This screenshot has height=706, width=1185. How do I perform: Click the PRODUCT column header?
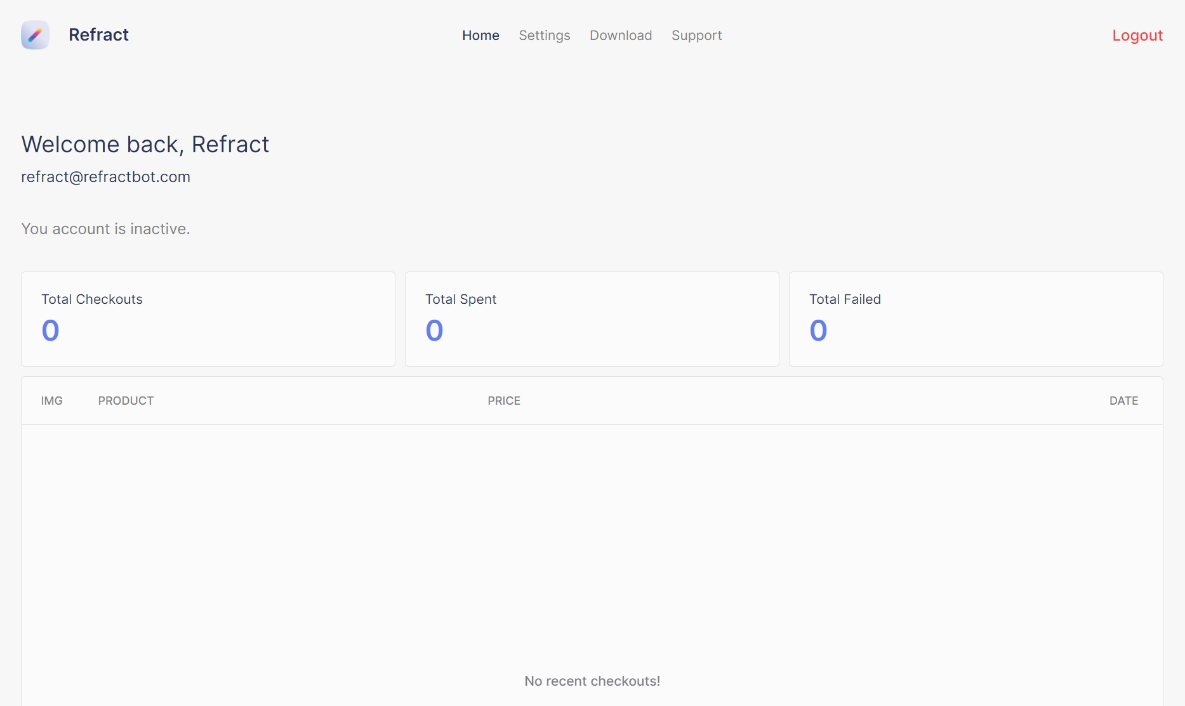coord(126,401)
